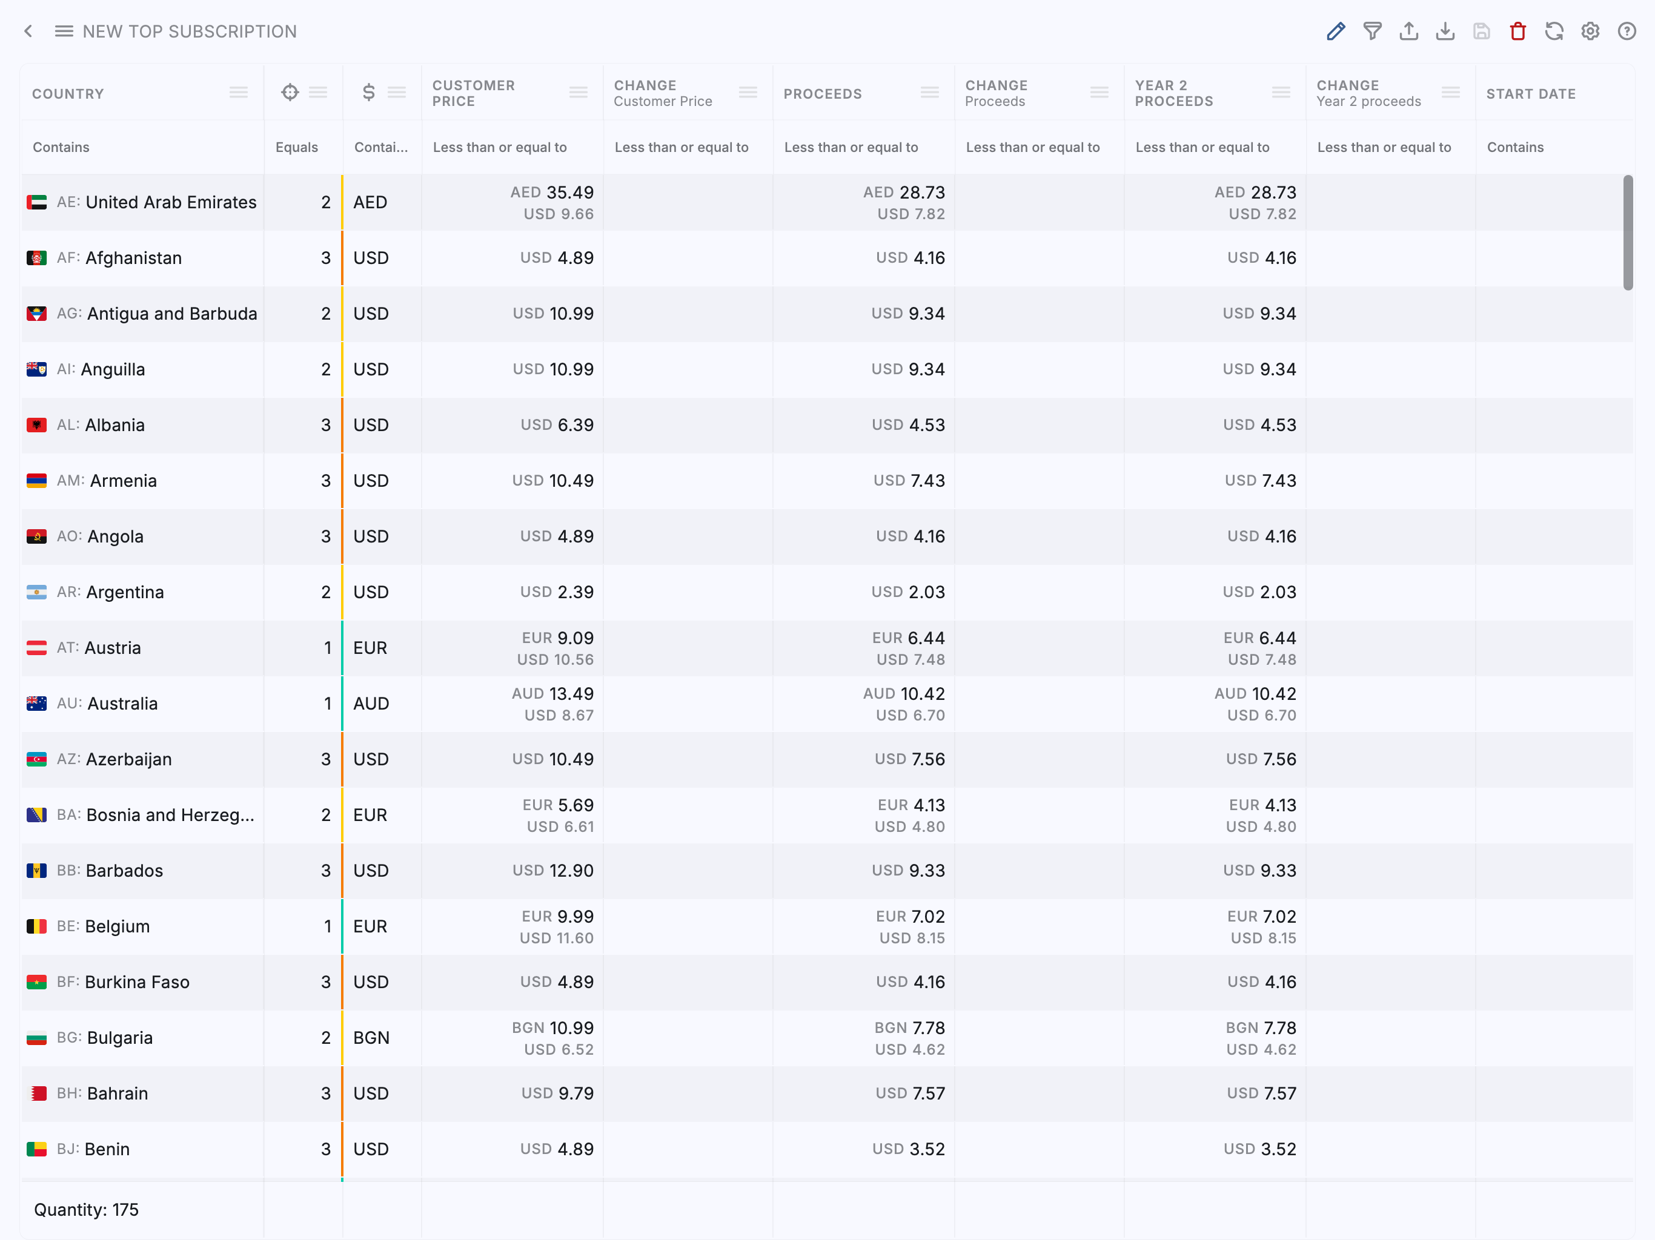
Task: Sort by the Start Date header
Action: coord(1530,93)
